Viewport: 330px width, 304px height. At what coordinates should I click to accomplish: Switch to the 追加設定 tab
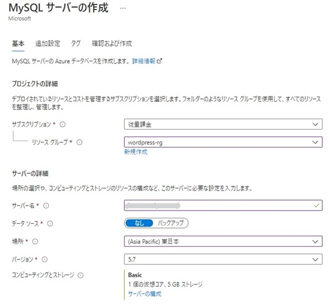[x=48, y=43]
